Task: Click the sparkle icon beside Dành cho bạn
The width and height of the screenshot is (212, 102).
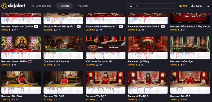Action: click(x=33, y=6)
